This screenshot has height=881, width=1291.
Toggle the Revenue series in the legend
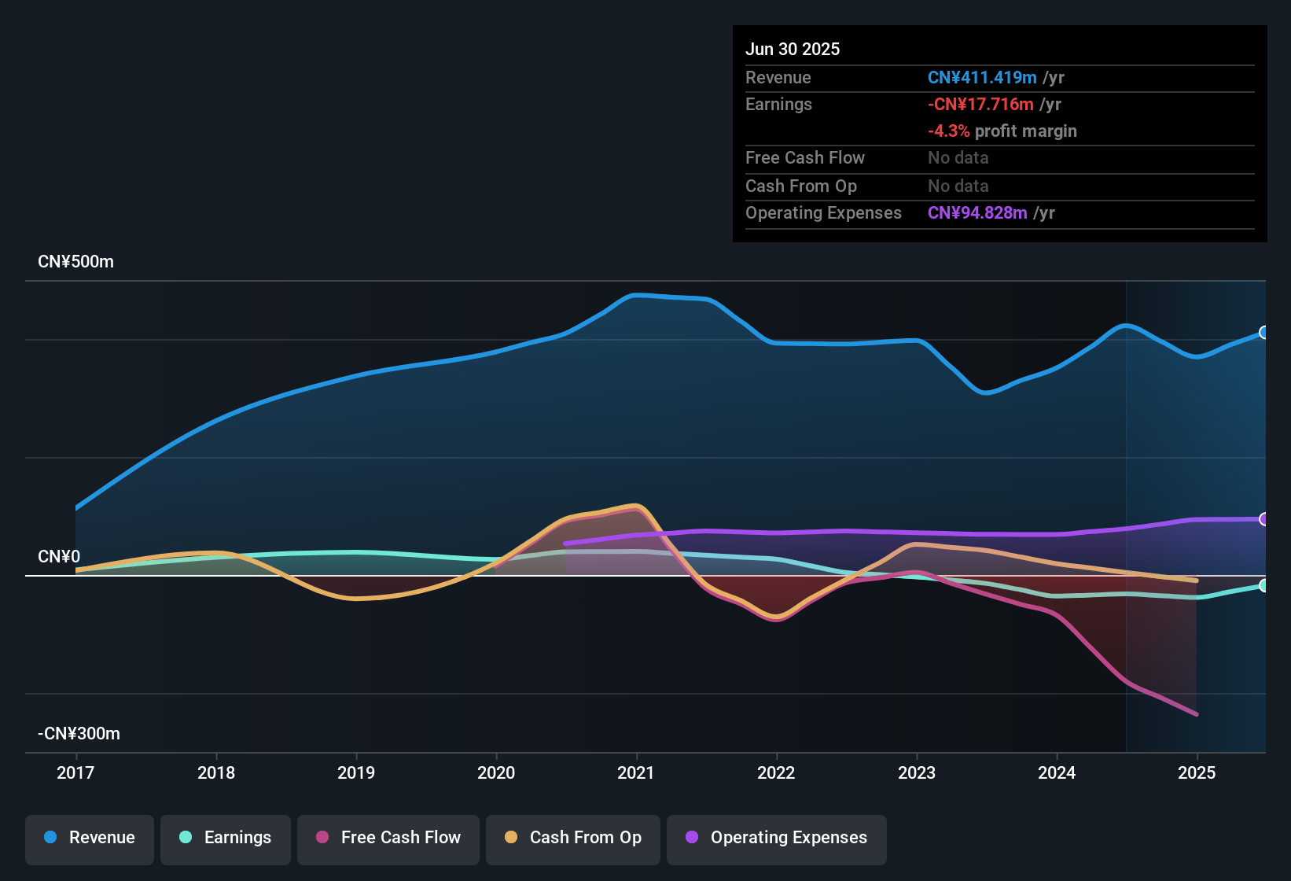(90, 838)
